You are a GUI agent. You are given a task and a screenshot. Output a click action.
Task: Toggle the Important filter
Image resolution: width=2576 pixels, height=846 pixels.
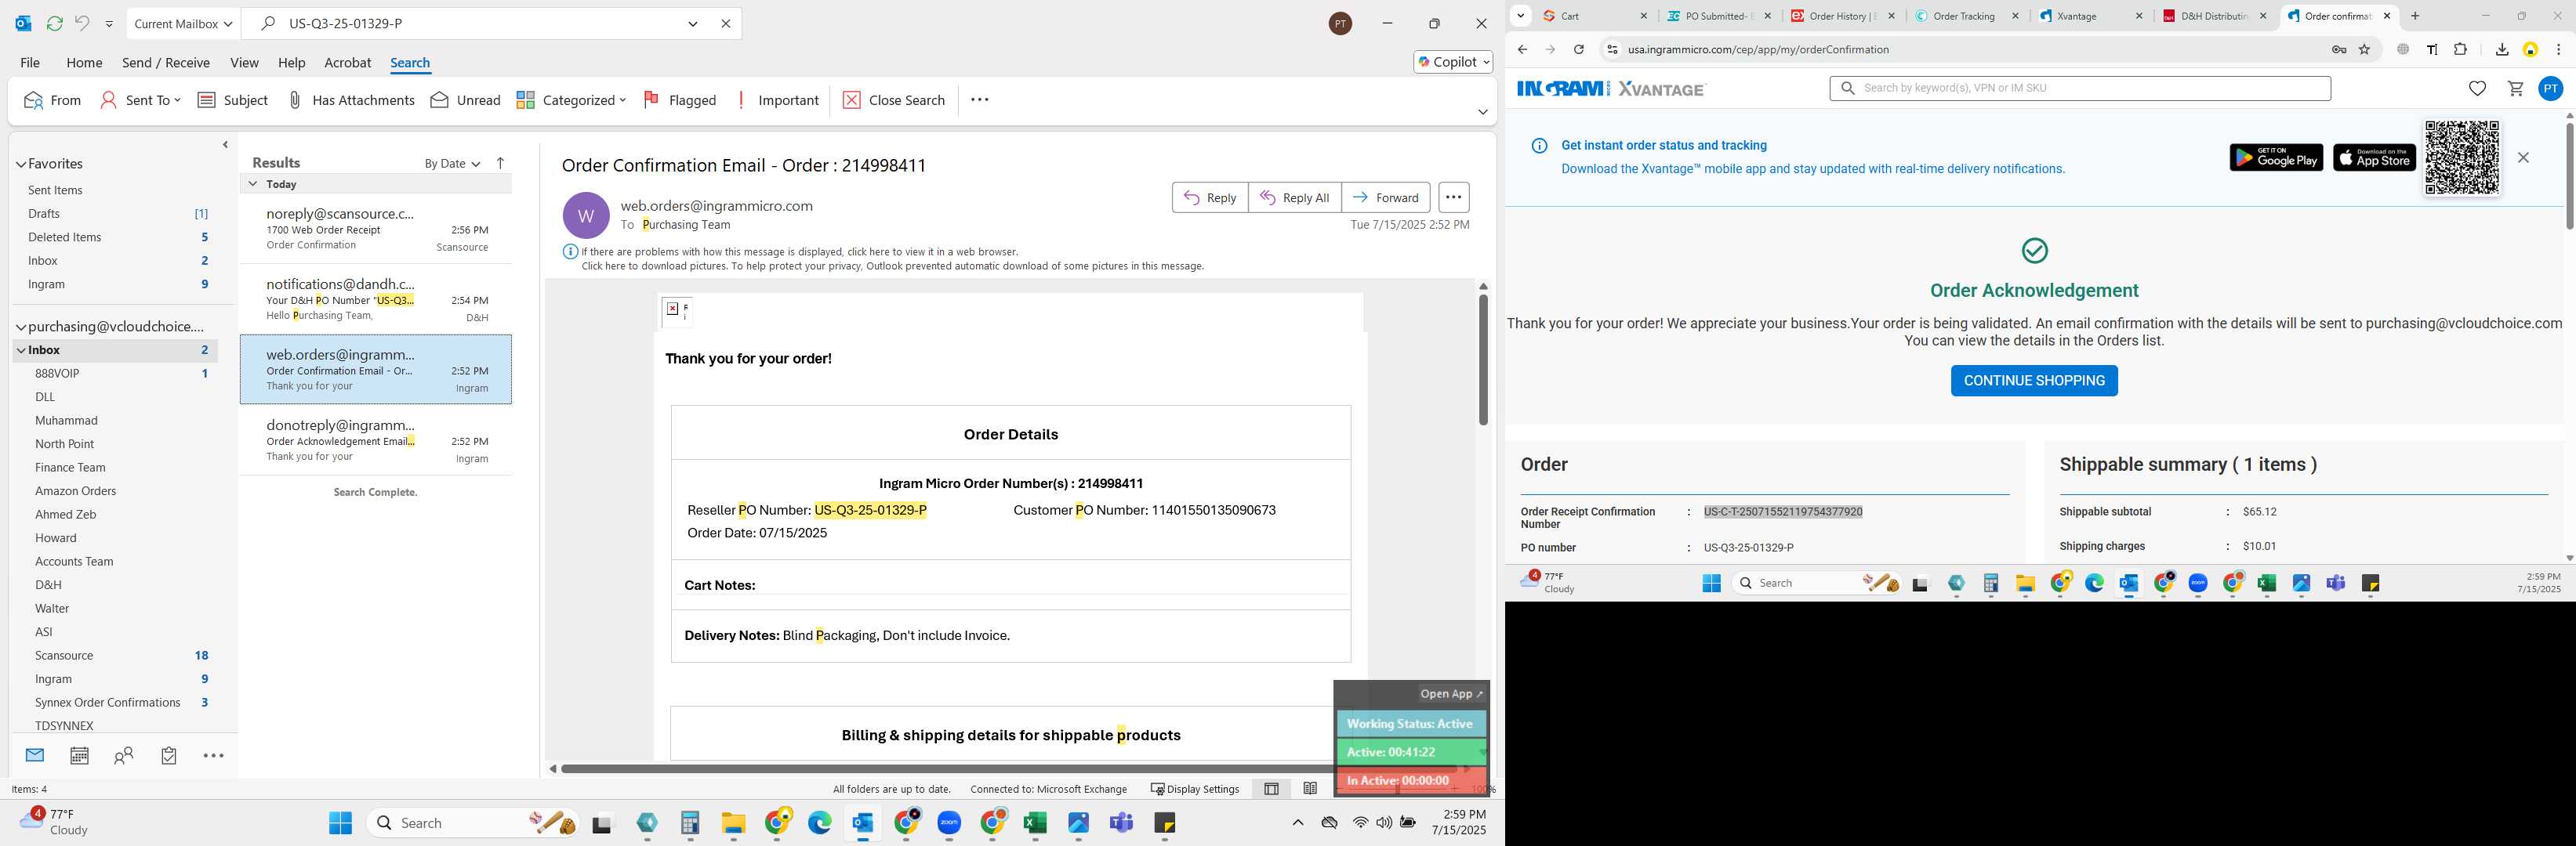[777, 100]
